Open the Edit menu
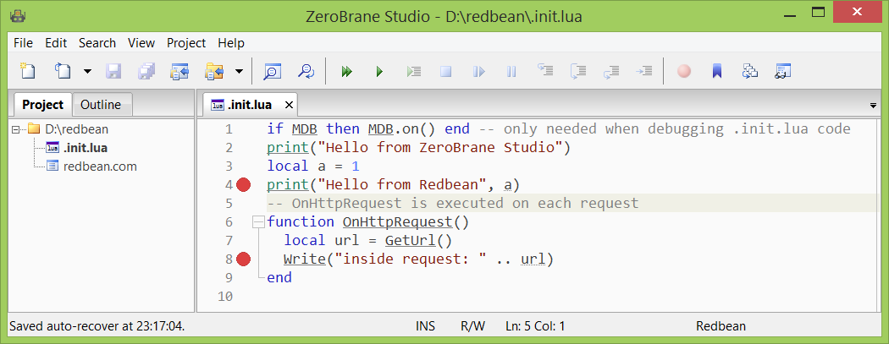Viewport: 889px width, 344px height. pyautogui.click(x=56, y=43)
